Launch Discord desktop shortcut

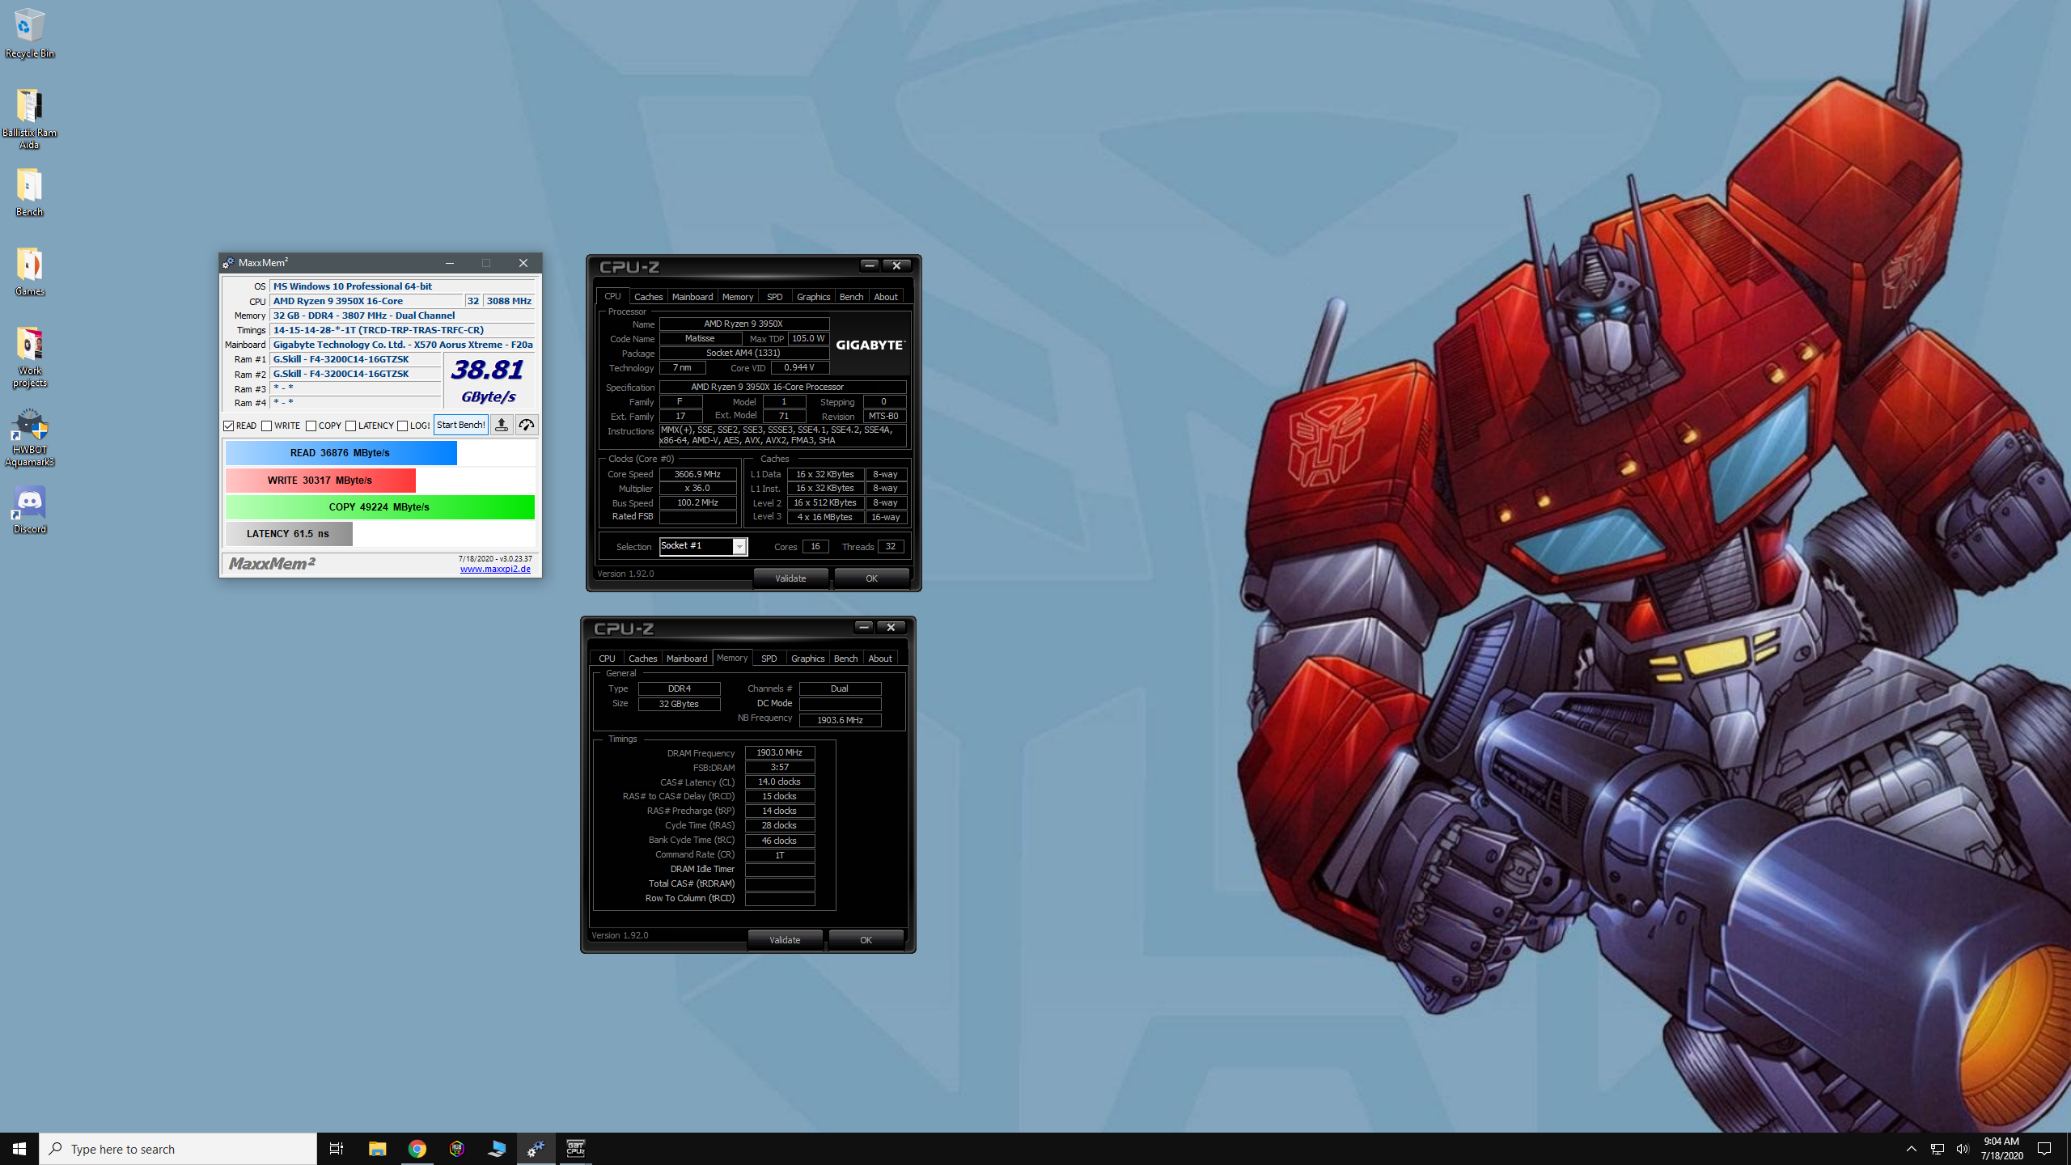coord(29,510)
